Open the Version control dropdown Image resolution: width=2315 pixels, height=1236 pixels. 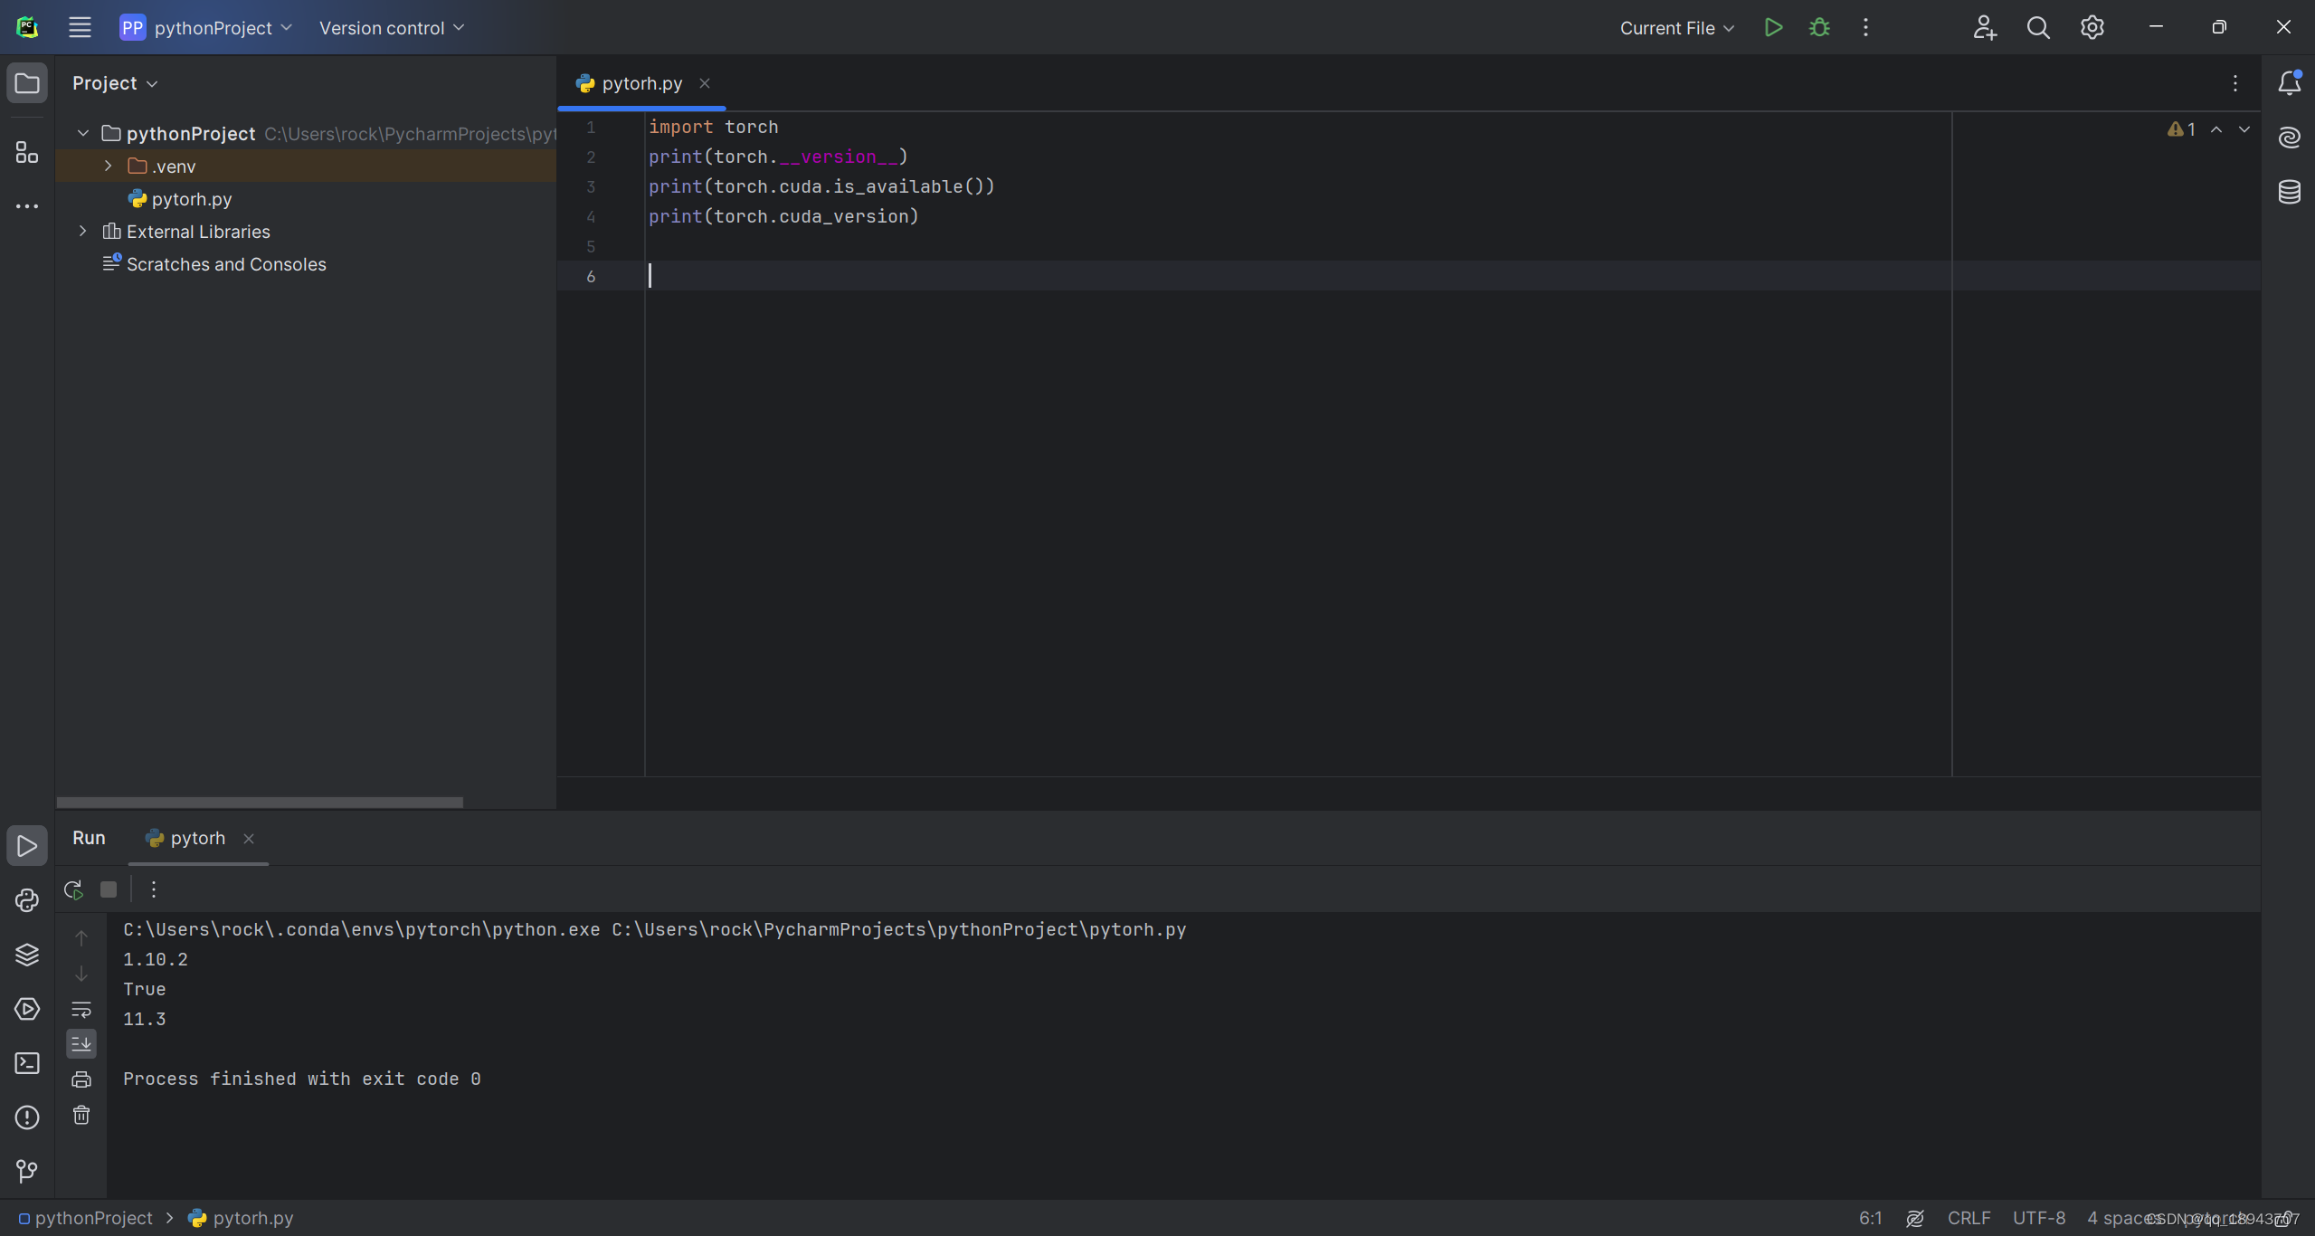coord(392,27)
